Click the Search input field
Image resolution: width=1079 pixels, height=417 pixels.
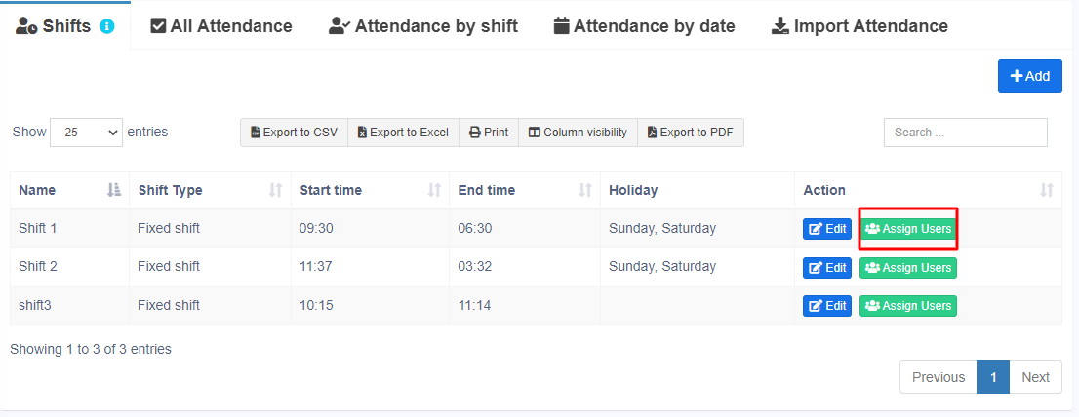click(965, 133)
